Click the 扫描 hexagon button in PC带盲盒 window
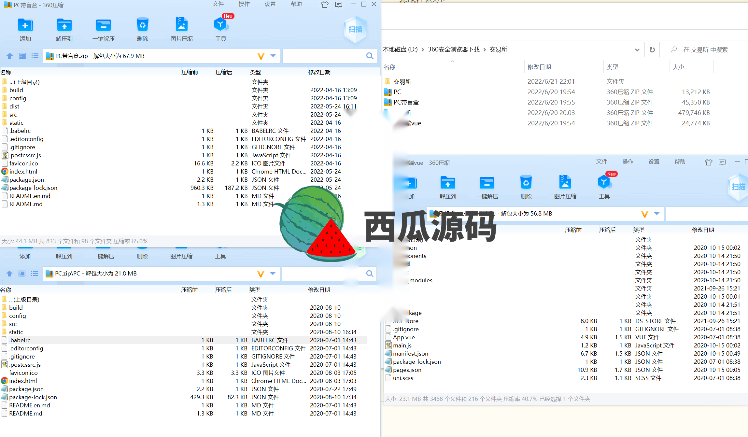 coord(355,29)
